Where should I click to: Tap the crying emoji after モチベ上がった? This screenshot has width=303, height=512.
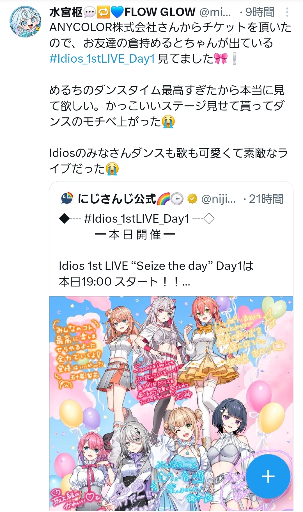168,122
